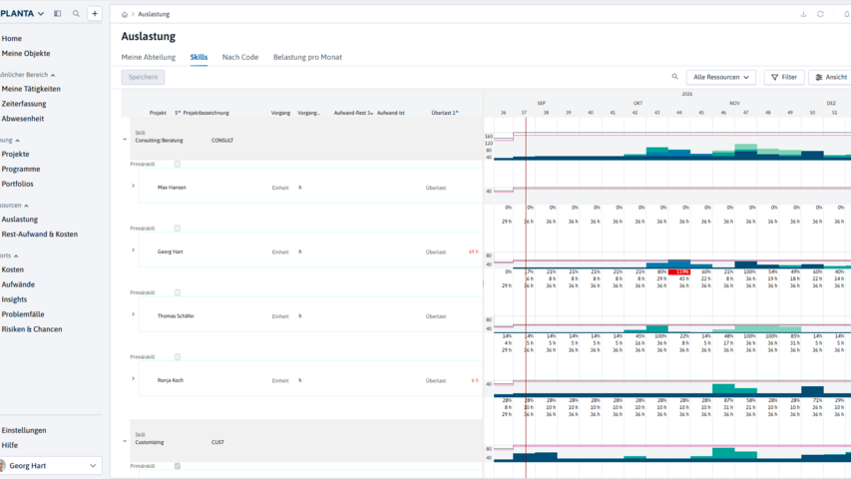The width and height of the screenshot is (851, 479).
Task: Toggle Primärskill checkbox above Ronja Koch
Action: point(178,357)
